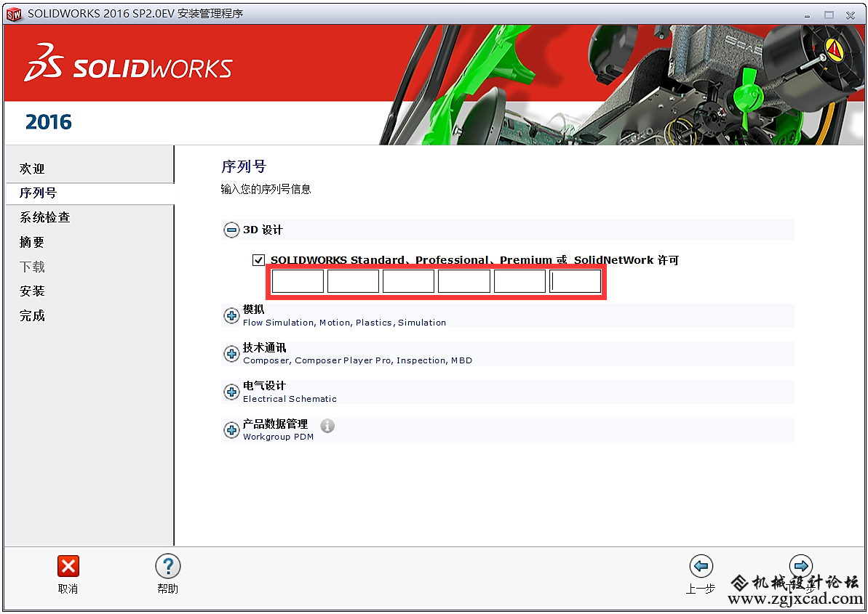This screenshot has width=868, height=614.
Task: Go back using the left arrow icon
Action: pyautogui.click(x=701, y=566)
